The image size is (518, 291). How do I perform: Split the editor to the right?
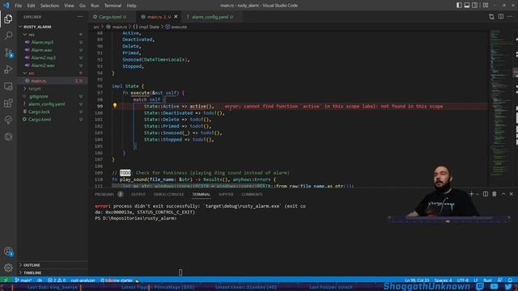[501, 16]
